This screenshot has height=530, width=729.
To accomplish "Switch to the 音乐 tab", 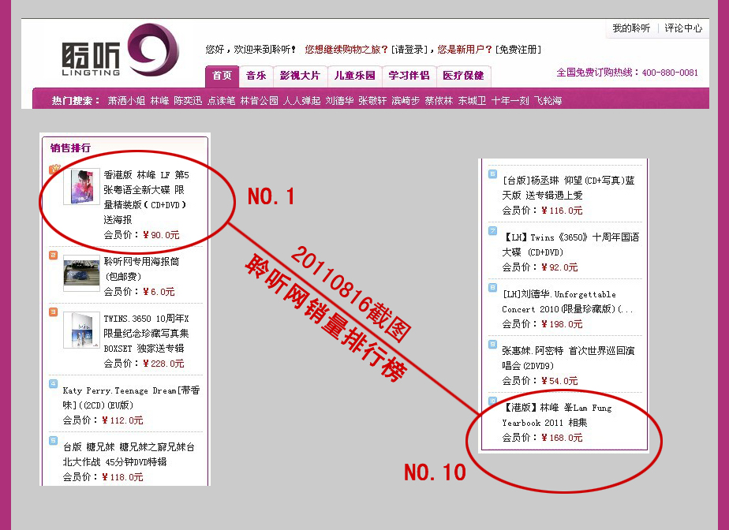I will [x=256, y=76].
